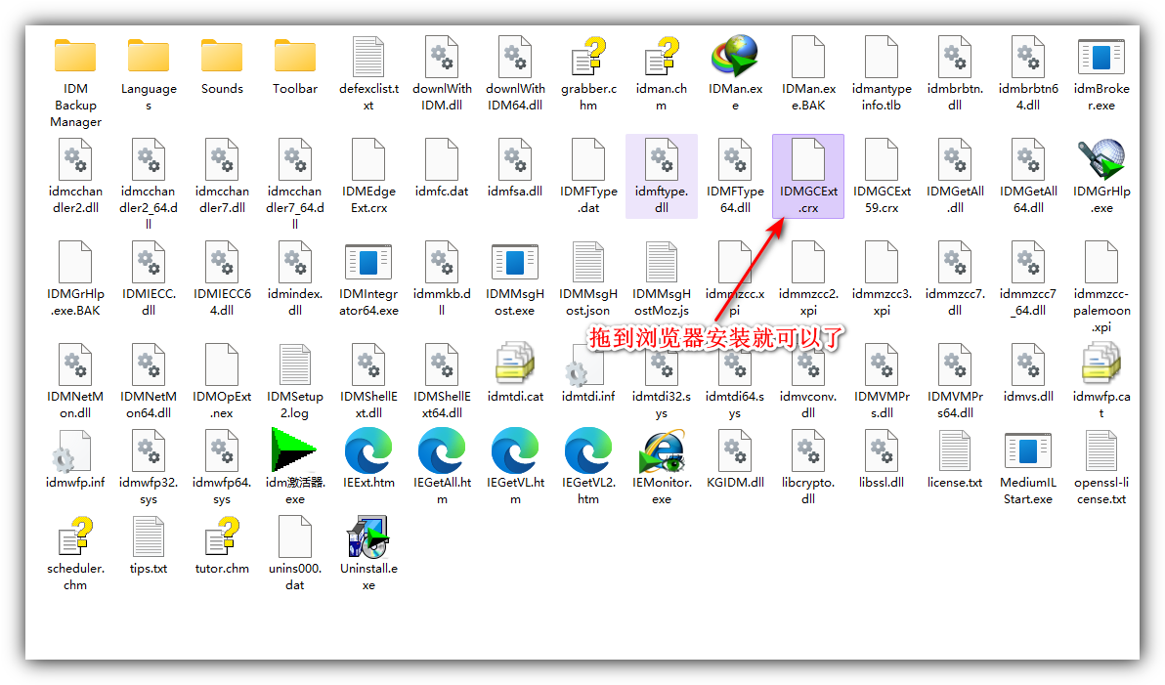Open the Sounds folder
Screen dimensions: 1165x685
tap(222, 56)
